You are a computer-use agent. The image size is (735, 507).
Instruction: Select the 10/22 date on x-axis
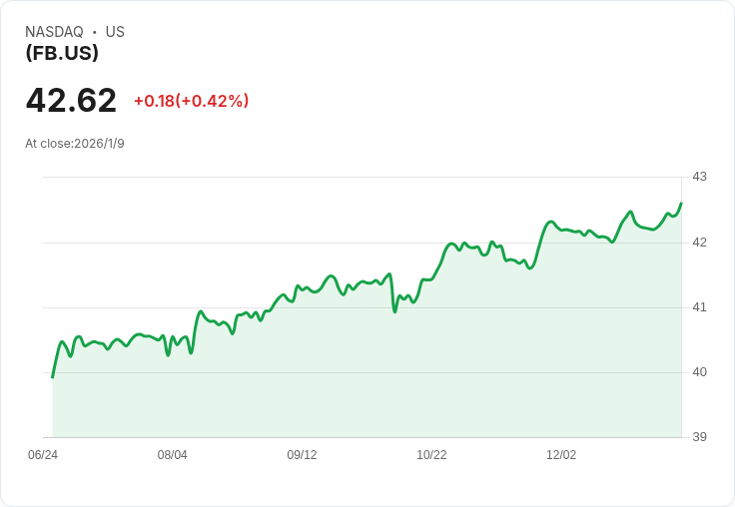click(x=431, y=455)
